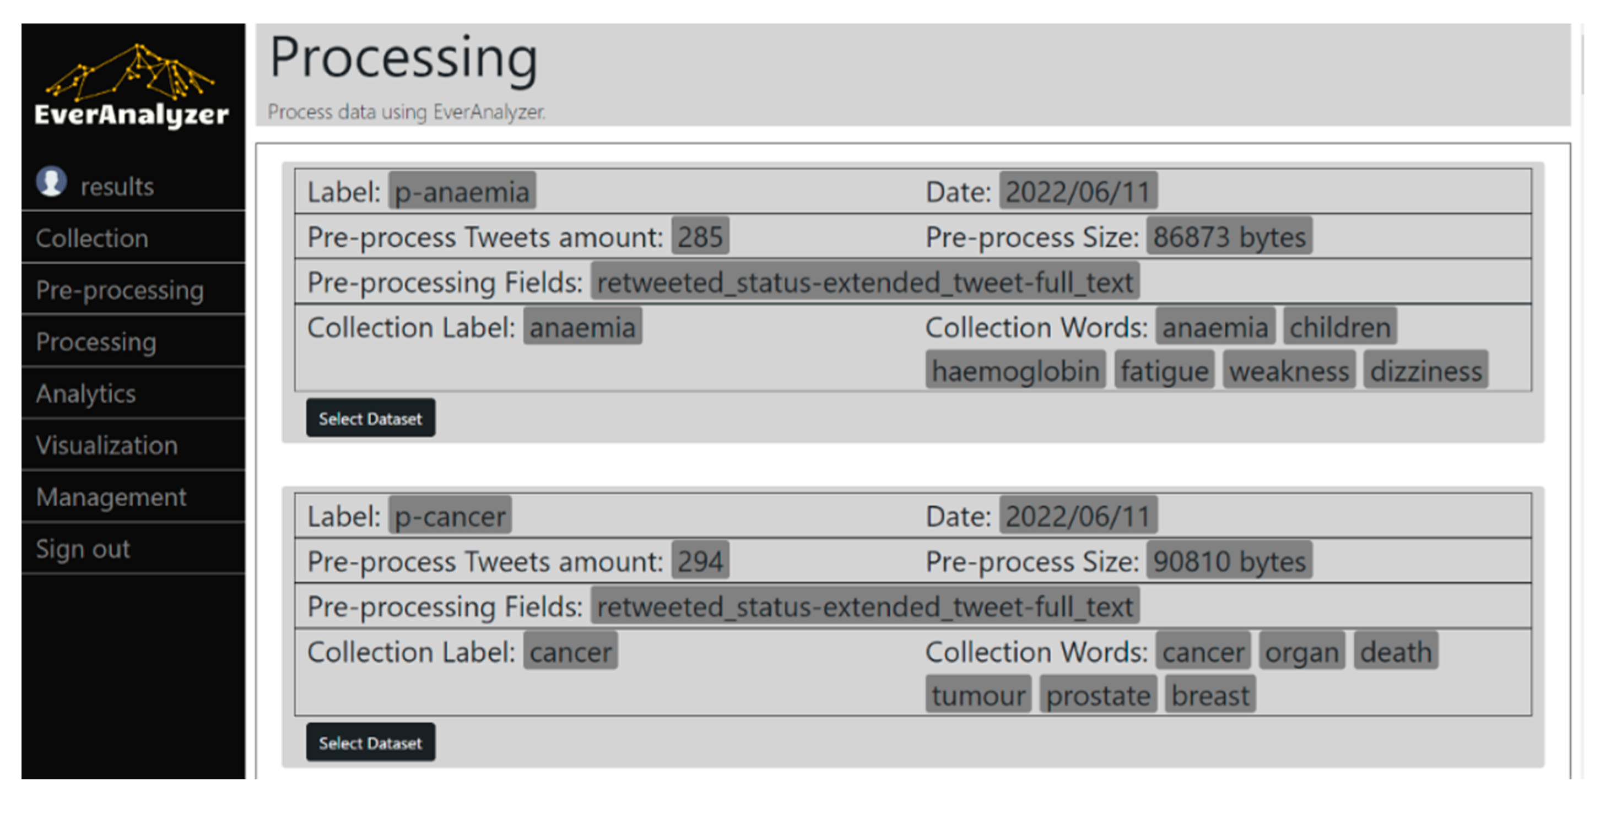1600x813 pixels.
Task: Click the 86873 bytes size badge
Action: click(x=1229, y=237)
